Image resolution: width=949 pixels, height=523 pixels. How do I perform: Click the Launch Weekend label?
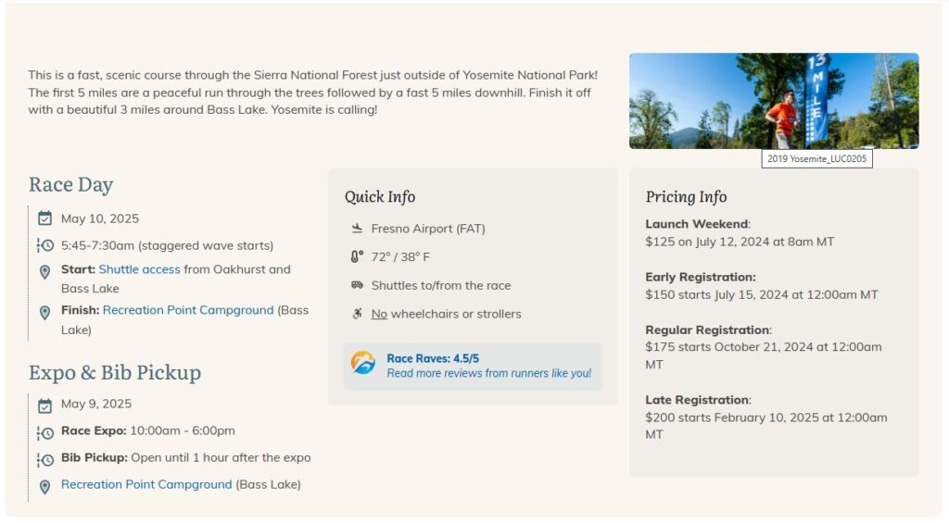tap(697, 224)
